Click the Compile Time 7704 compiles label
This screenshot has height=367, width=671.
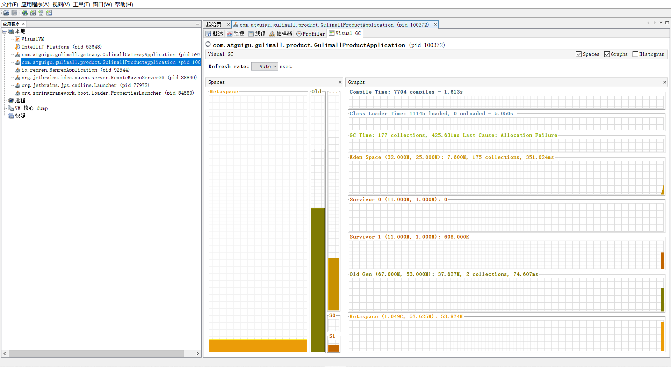[406, 92]
